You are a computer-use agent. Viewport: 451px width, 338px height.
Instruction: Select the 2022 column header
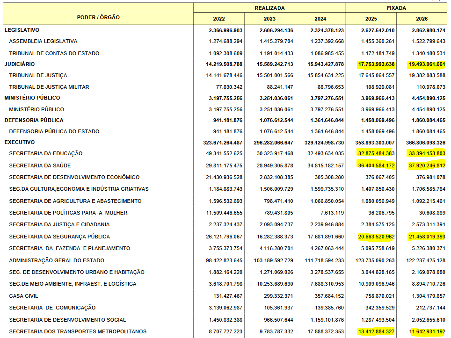pyautogui.click(x=219, y=19)
